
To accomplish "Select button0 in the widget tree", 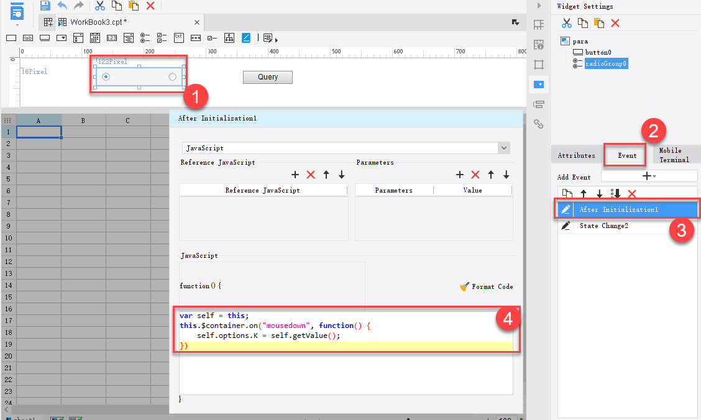I will (598, 52).
